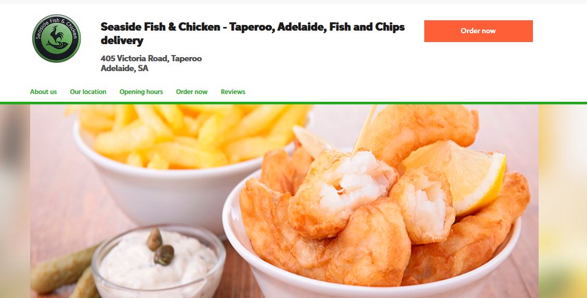Select the green Order now navigation link
Viewport: 587px width, 298px height.
(192, 91)
